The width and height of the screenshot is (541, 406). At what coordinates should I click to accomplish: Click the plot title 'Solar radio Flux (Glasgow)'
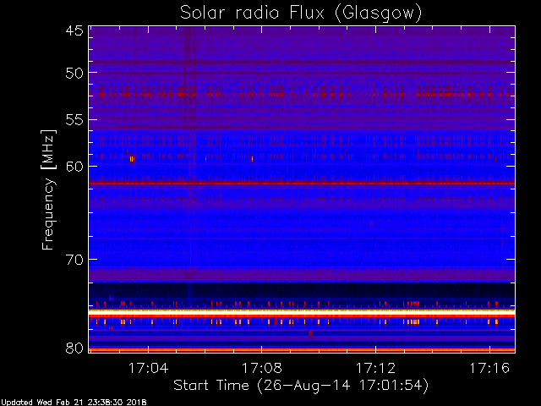[301, 13]
